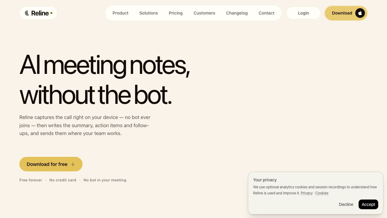The height and width of the screenshot is (218, 387).
Task: Open the Customers nav item
Action: 204,13
